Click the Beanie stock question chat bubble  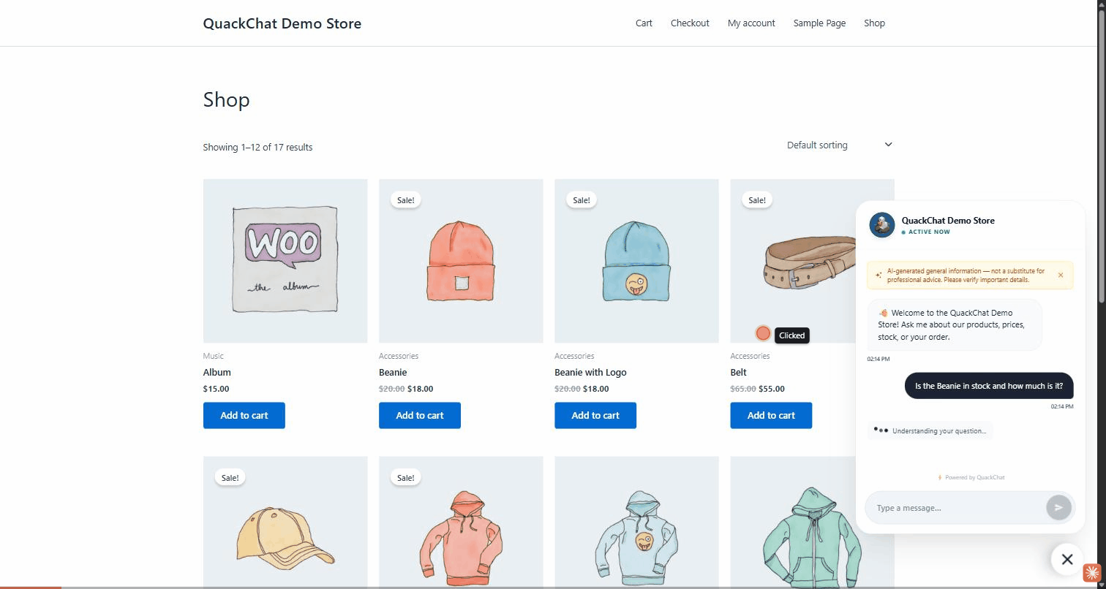coord(989,386)
